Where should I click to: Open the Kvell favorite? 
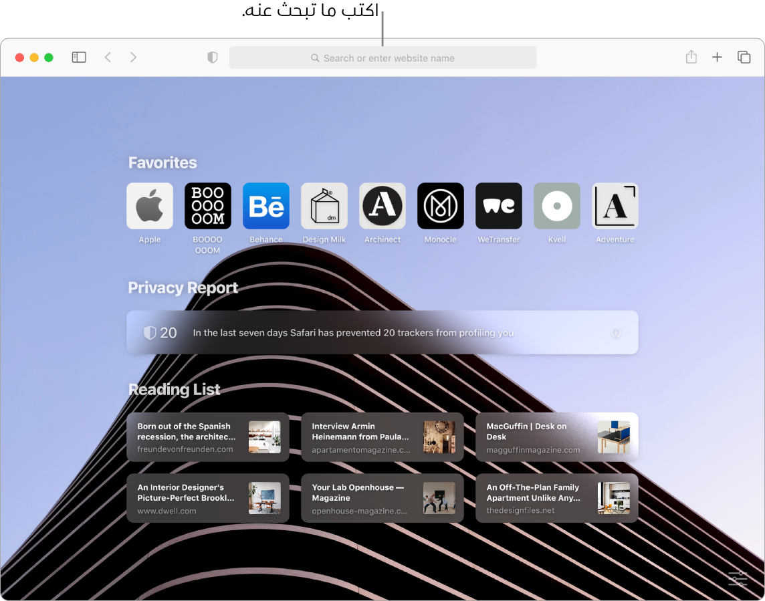(x=556, y=206)
